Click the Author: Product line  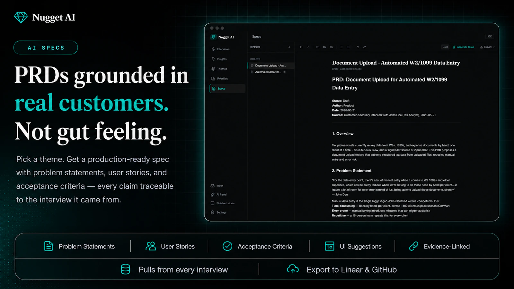(x=343, y=105)
